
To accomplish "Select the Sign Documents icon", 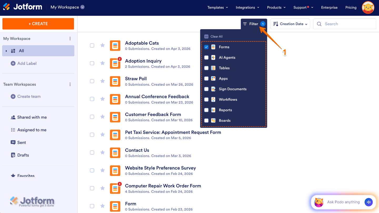I will pyautogui.click(x=213, y=89).
